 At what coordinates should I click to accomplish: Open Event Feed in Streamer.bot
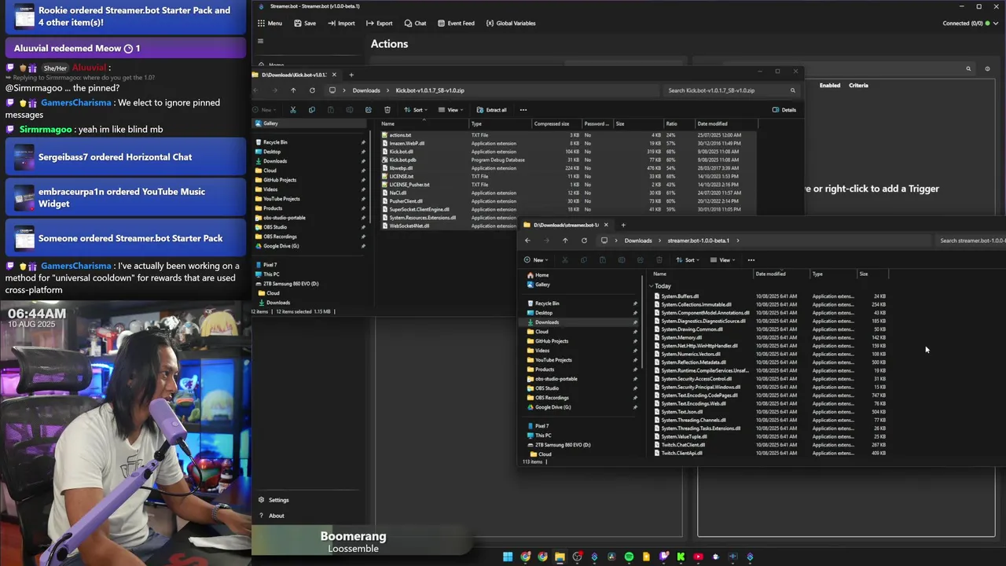tap(456, 23)
